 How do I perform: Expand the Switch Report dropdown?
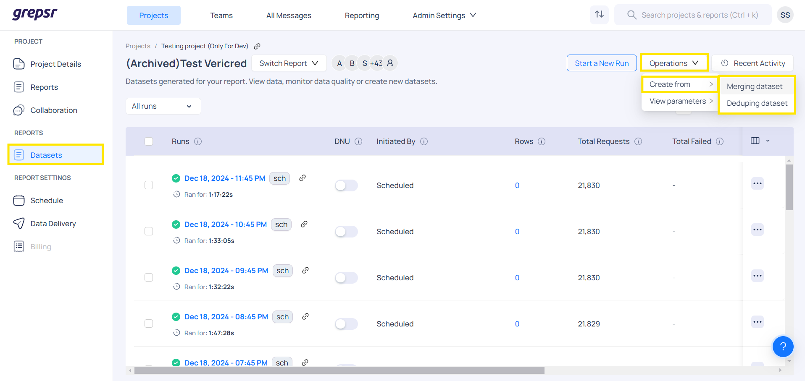289,63
